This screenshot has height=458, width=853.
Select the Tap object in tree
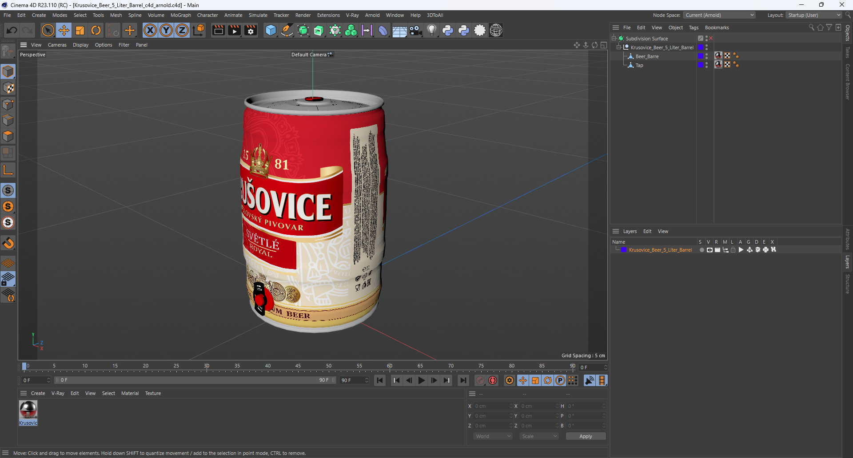pos(639,65)
